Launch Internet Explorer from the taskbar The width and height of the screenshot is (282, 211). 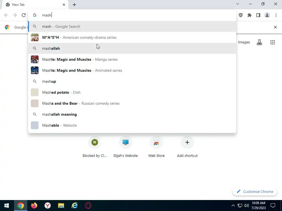[x=74, y=206]
